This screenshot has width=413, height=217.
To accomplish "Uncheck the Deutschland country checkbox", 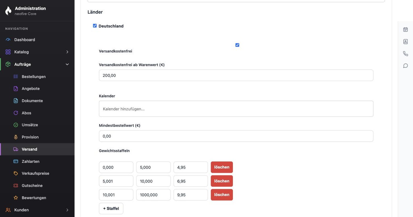I will tap(95, 26).
